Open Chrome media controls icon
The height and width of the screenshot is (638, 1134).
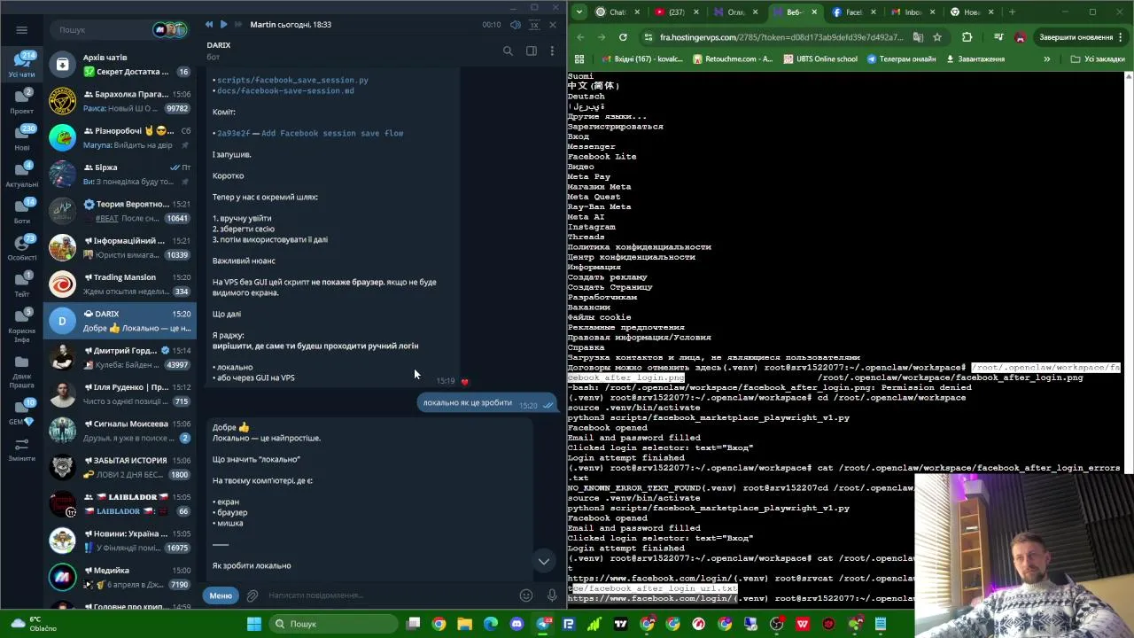[998, 37]
